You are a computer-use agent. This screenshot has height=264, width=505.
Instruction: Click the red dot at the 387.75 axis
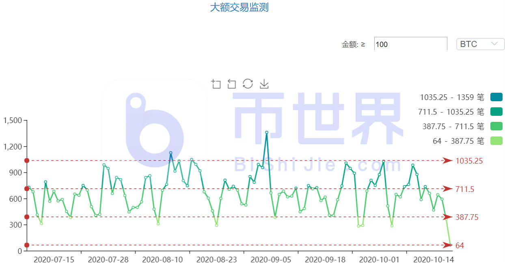[x=27, y=217]
